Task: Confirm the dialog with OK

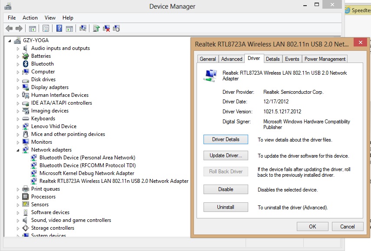Action: tap(312, 227)
